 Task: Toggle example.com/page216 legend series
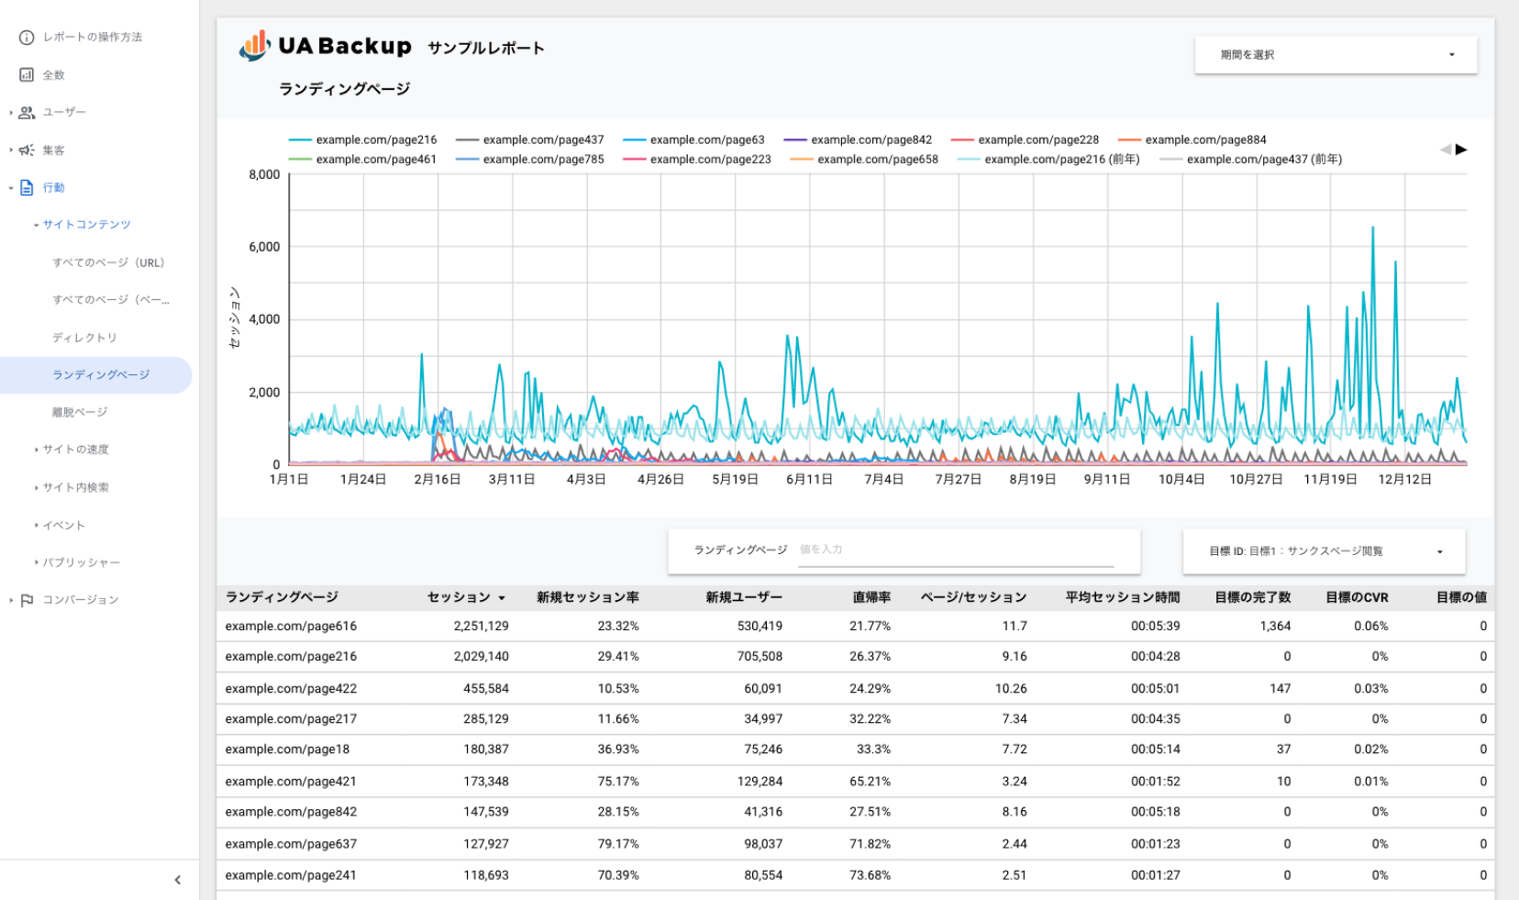363,140
